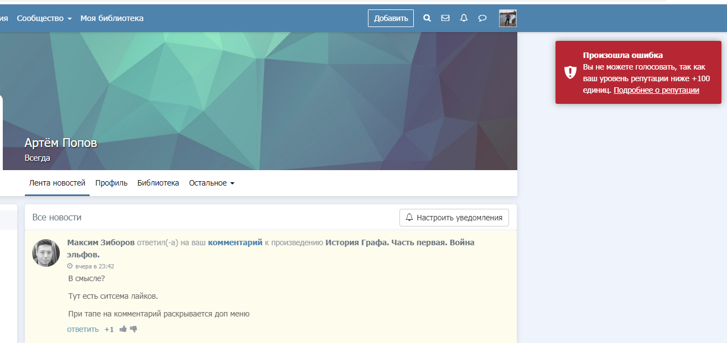Image resolution: width=727 pixels, height=343 pixels.
Task: Open Моя библиотека in the top menu
Action: (x=112, y=18)
